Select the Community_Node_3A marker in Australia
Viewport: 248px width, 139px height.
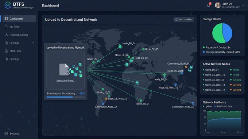pos(193,103)
